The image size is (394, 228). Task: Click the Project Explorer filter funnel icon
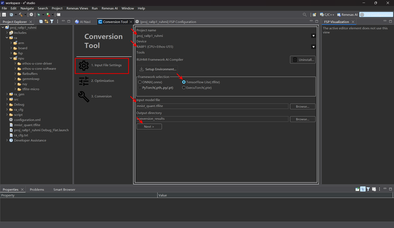[52, 22]
